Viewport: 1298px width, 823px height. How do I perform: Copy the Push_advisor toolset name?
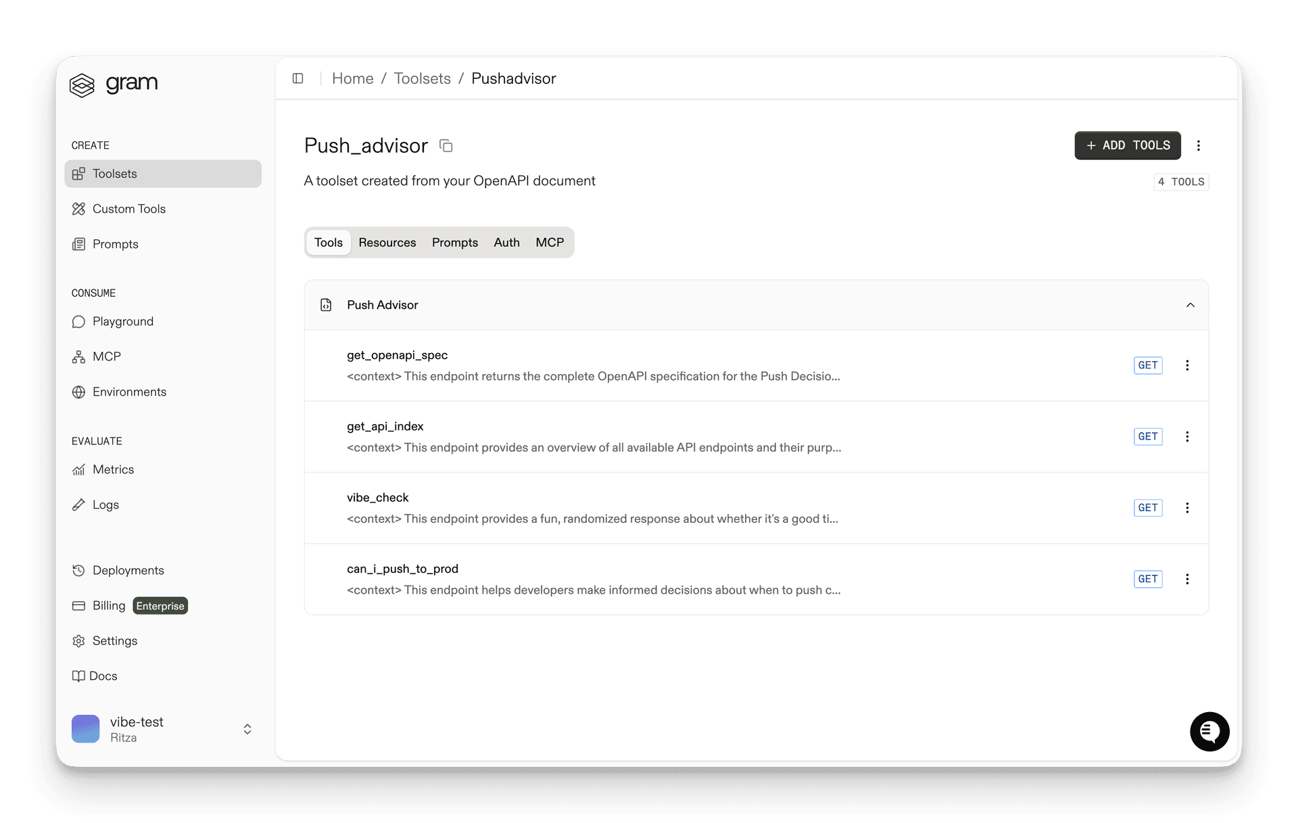point(446,145)
